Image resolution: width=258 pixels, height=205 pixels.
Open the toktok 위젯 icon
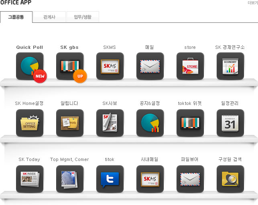pos(190,123)
